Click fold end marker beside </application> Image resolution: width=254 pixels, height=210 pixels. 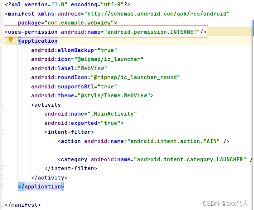[2, 186]
